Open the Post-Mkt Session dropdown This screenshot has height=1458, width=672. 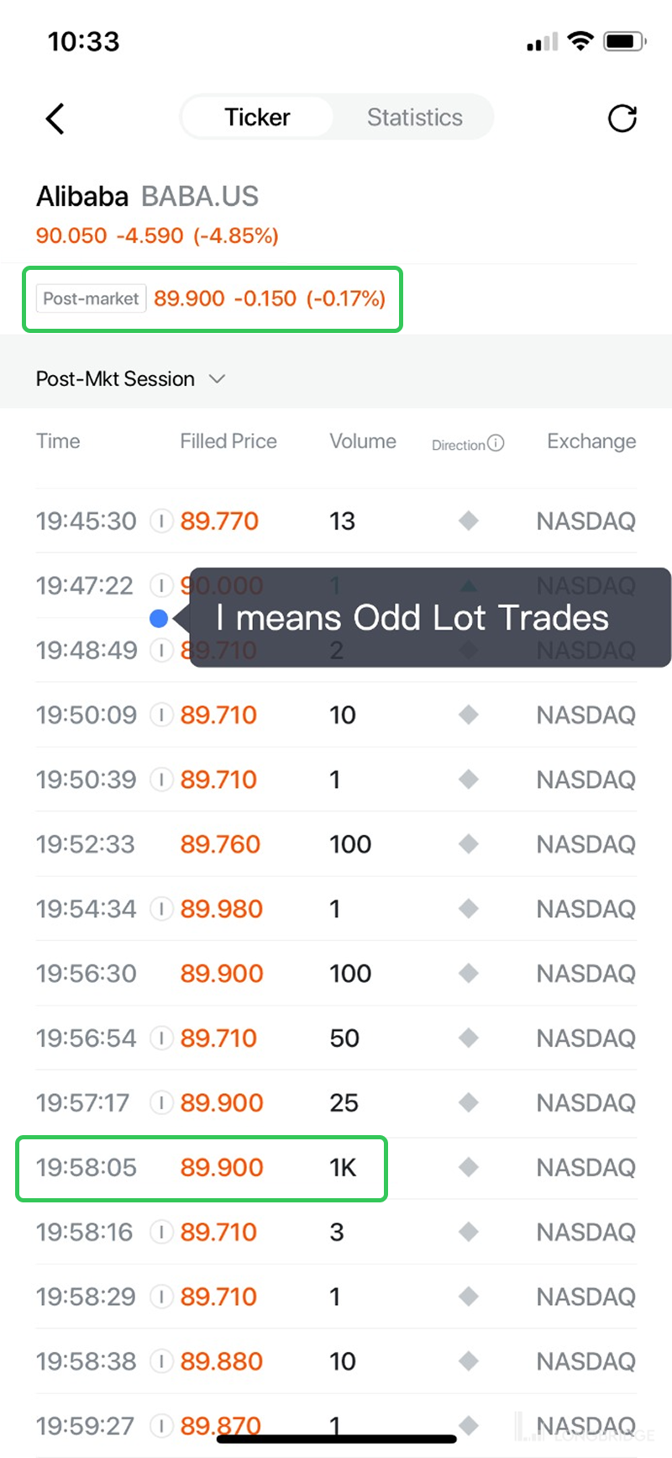coord(116,379)
